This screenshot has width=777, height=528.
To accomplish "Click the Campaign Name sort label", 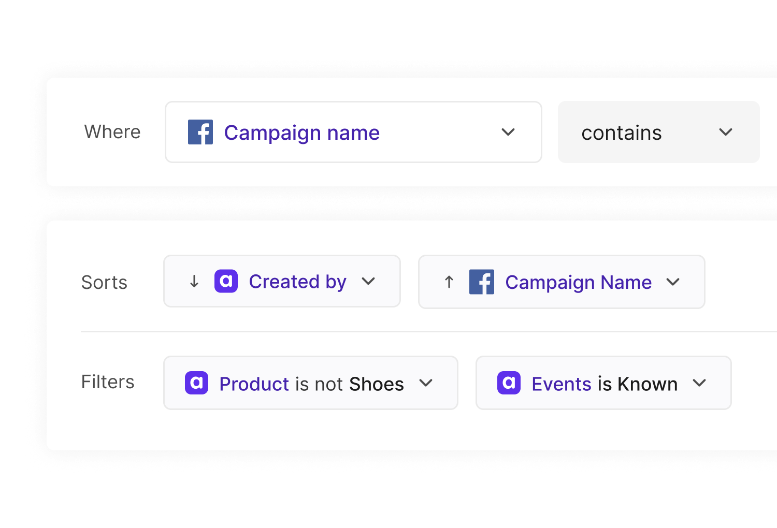I will pos(578,283).
